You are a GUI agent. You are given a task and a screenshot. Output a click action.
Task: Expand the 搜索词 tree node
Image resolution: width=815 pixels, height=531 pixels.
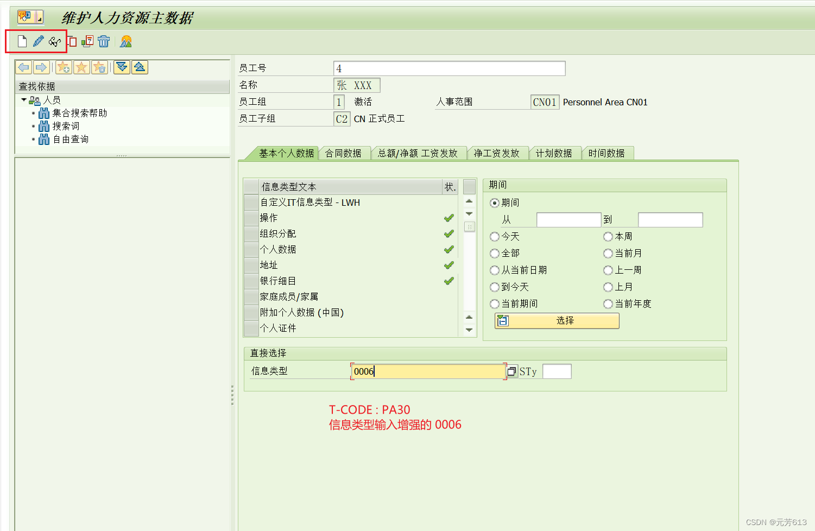[33, 127]
